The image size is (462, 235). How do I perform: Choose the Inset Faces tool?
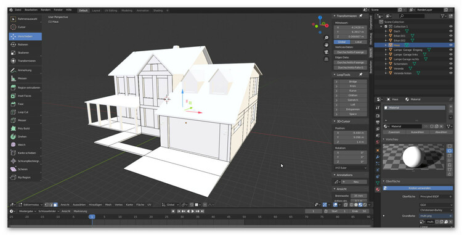point(25,96)
